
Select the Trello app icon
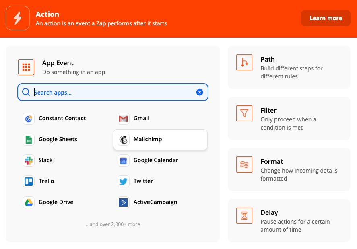click(x=29, y=181)
